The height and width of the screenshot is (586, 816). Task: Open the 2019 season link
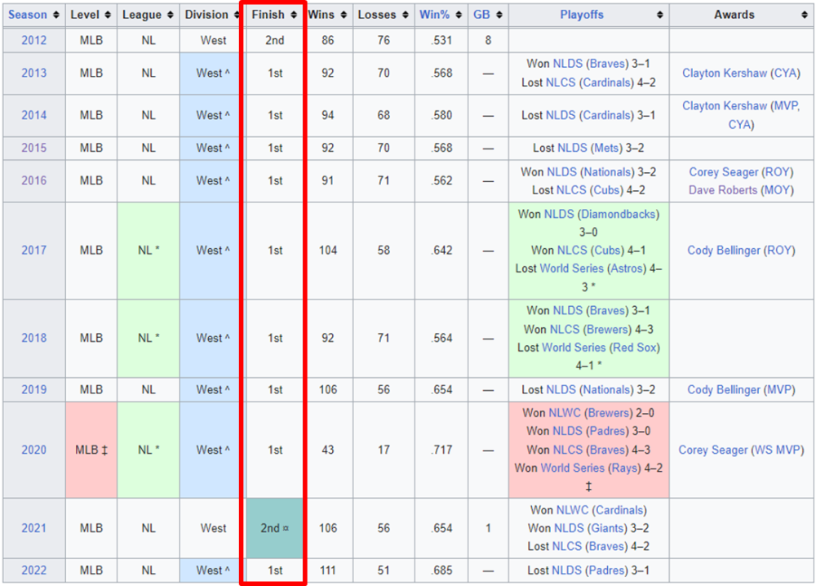click(x=33, y=389)
